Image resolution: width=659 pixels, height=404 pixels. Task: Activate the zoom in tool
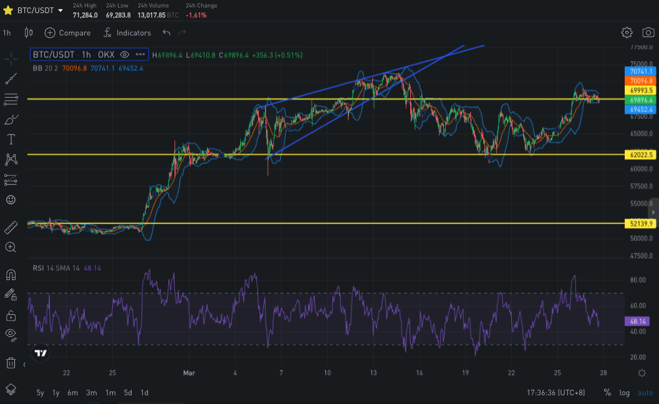click(x=11, y=247)
